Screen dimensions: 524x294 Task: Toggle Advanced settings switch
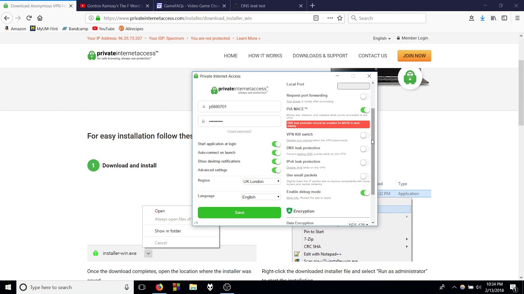click(276, 170)
